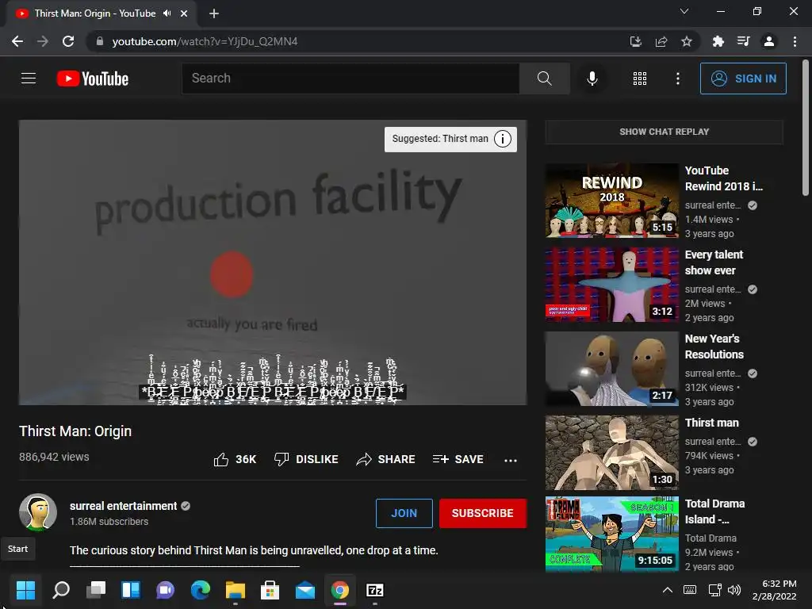Open YouTube Rewind 2018 video thumbnail
812x609 pixels.
pos(611,201)
